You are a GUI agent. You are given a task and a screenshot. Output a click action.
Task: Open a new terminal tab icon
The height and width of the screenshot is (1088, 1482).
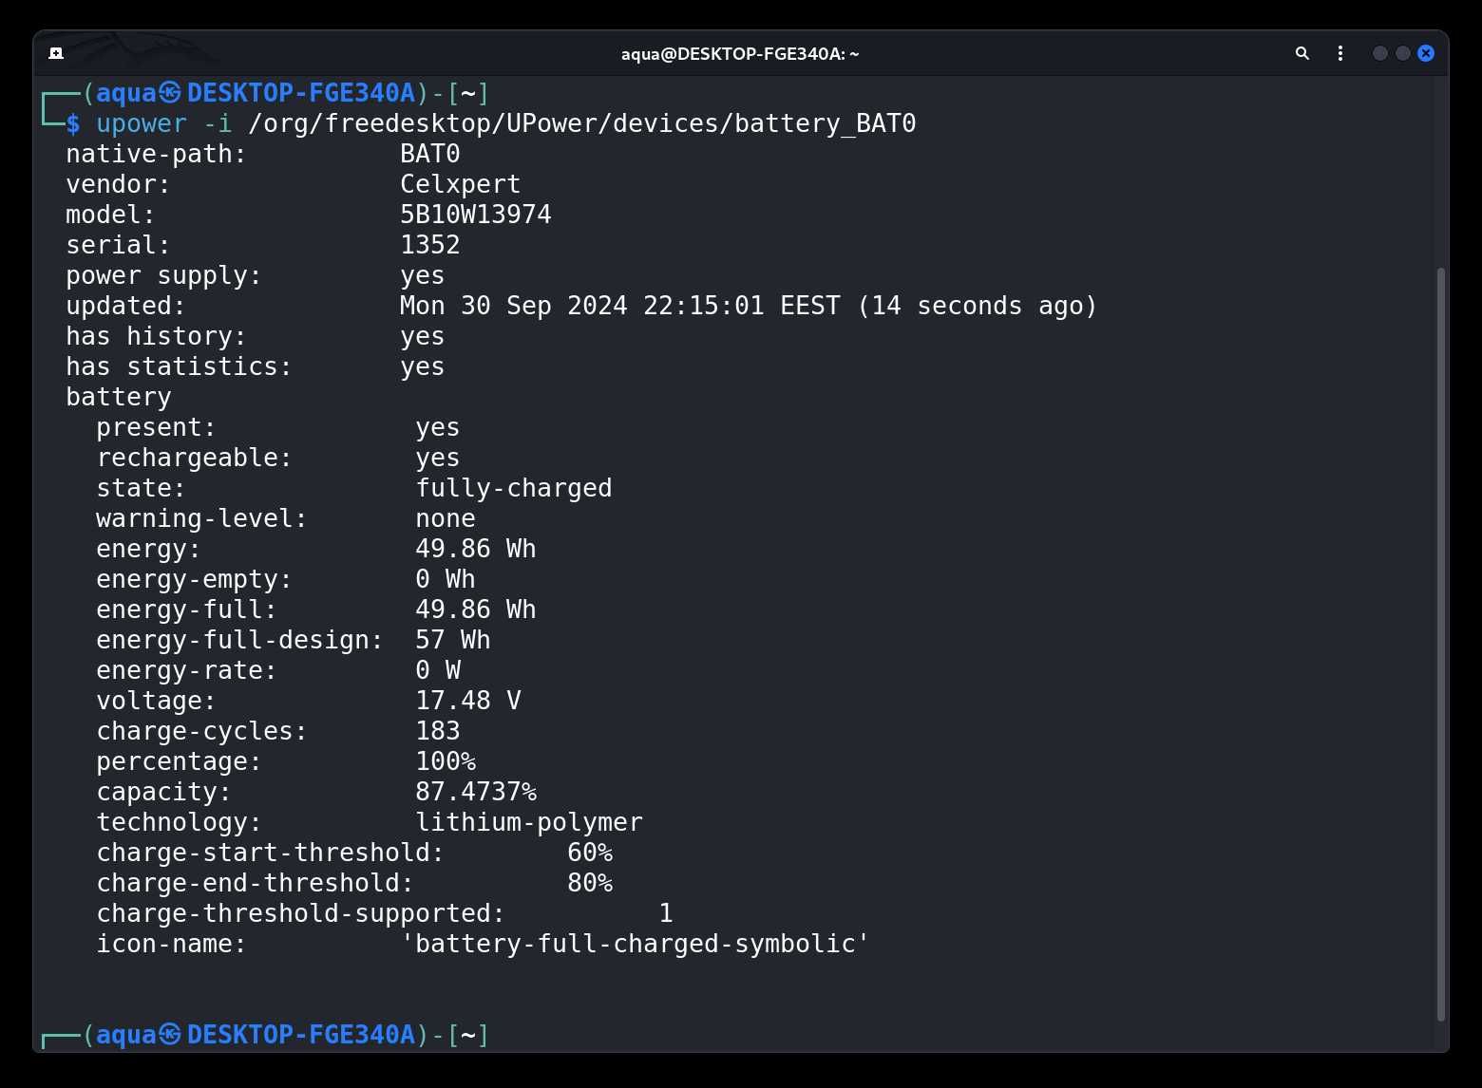[x=56, y=53]
